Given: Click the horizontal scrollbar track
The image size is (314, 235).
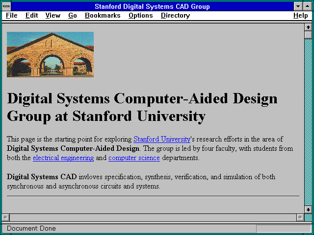Looking at the screenshot, I should click(x=153, y=217).
